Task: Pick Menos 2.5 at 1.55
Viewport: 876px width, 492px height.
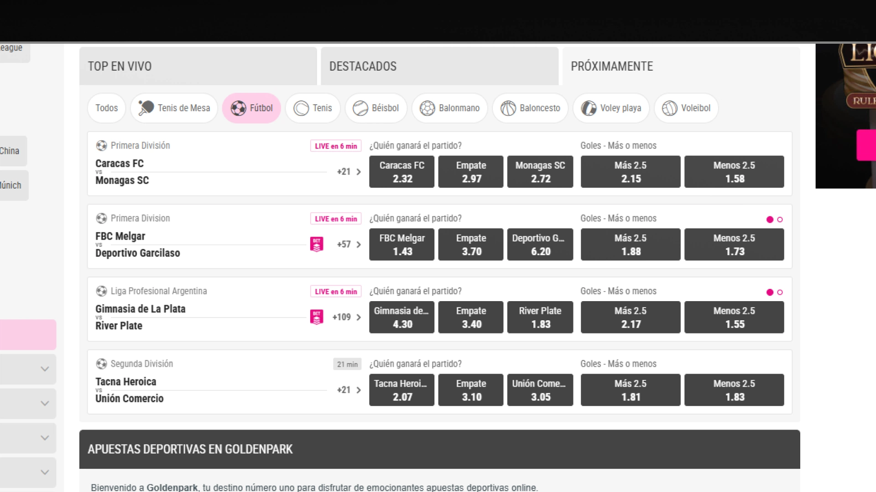Action: click(x=734, y=317)
